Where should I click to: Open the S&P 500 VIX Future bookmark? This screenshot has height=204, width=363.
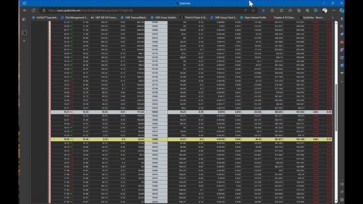tap(104, 17)
